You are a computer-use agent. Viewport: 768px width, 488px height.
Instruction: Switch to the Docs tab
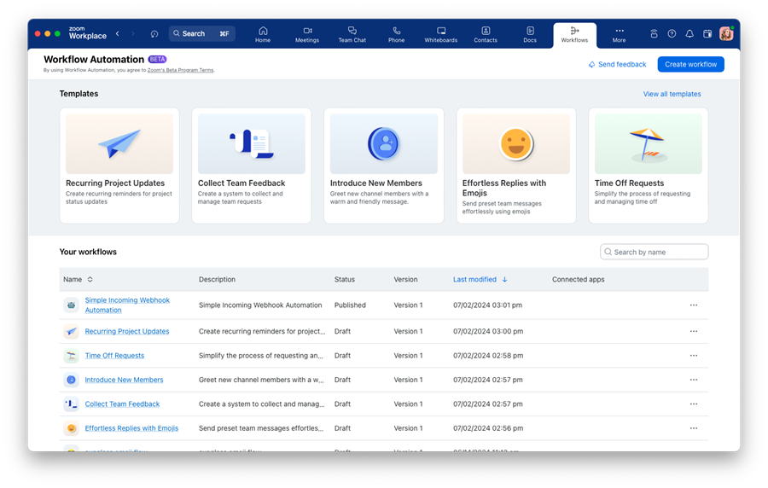tap(530, 34)
